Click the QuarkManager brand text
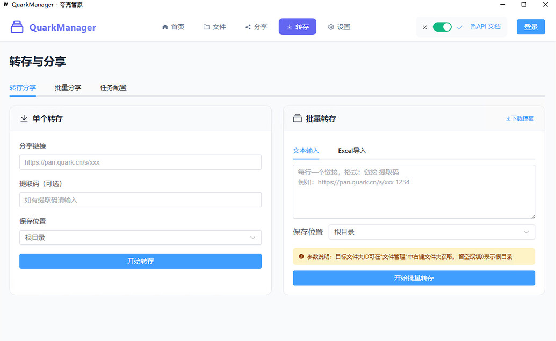 point(62,27)
